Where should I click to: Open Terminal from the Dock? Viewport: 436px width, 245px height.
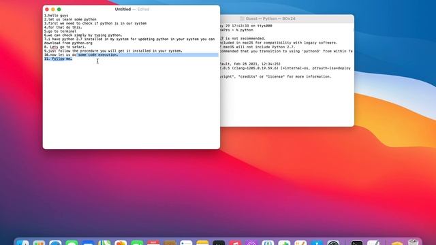[x=356, y=243]
